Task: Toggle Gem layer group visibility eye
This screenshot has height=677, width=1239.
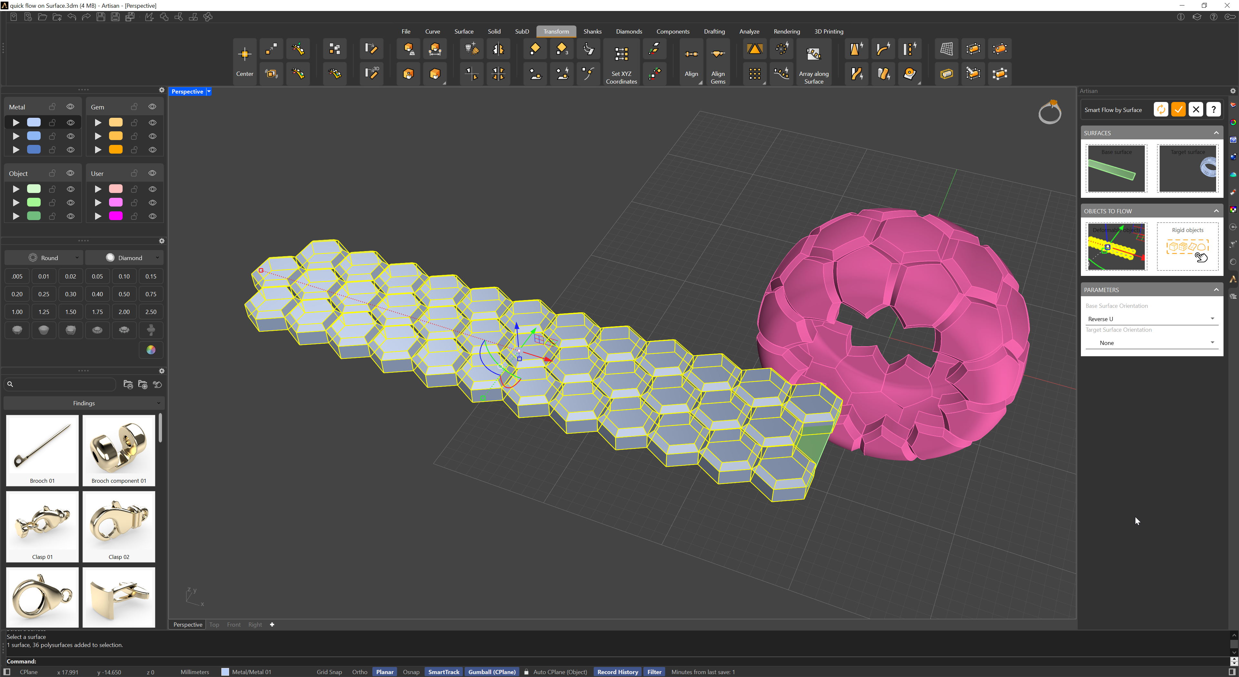Action: [x=153, y=107]
